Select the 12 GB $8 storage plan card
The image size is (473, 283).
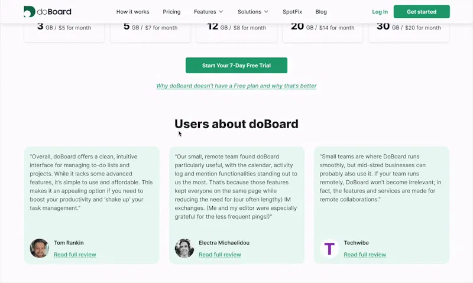coord(237,32)
